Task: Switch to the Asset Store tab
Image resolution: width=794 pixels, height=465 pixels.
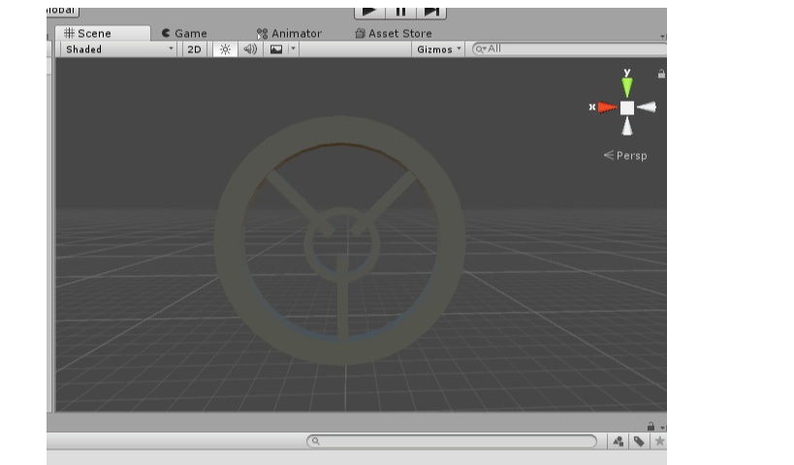Action: click(x=394, y=33)
